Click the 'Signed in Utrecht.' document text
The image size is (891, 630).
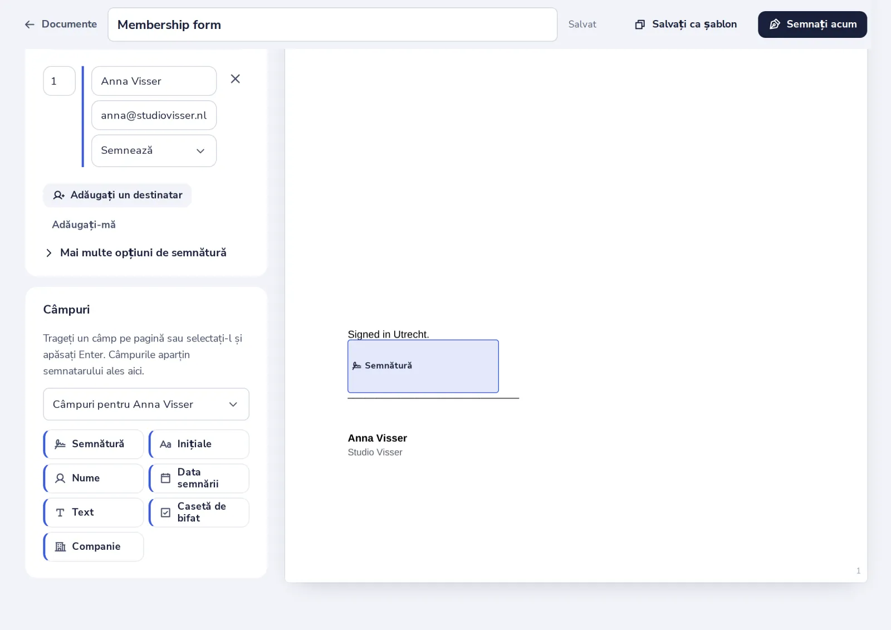click(x=388, y=334)
